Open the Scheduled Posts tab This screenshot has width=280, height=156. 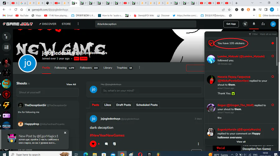147,105
